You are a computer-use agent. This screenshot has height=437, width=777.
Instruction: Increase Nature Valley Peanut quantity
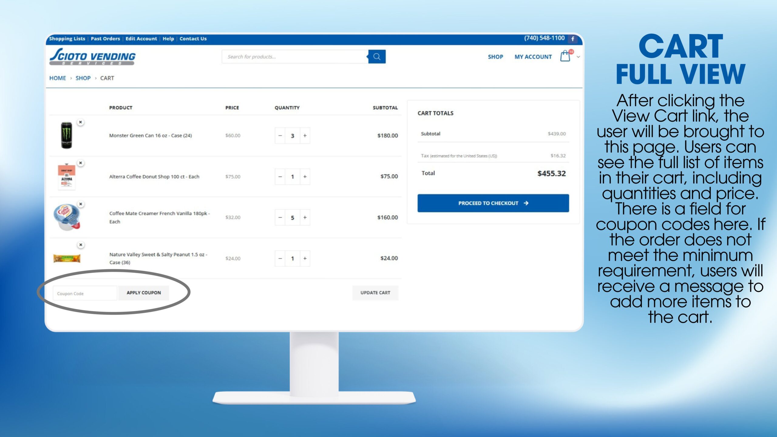pyautogui.click(x=305, y=259)
